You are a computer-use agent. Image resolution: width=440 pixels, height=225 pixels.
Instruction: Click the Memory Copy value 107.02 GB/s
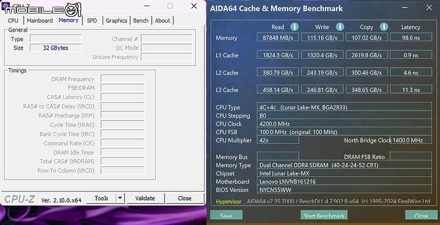tap(367, 37)
